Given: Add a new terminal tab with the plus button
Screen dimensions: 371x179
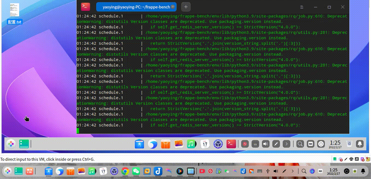Looking at the screenshot, I should (x=186, y=7).
